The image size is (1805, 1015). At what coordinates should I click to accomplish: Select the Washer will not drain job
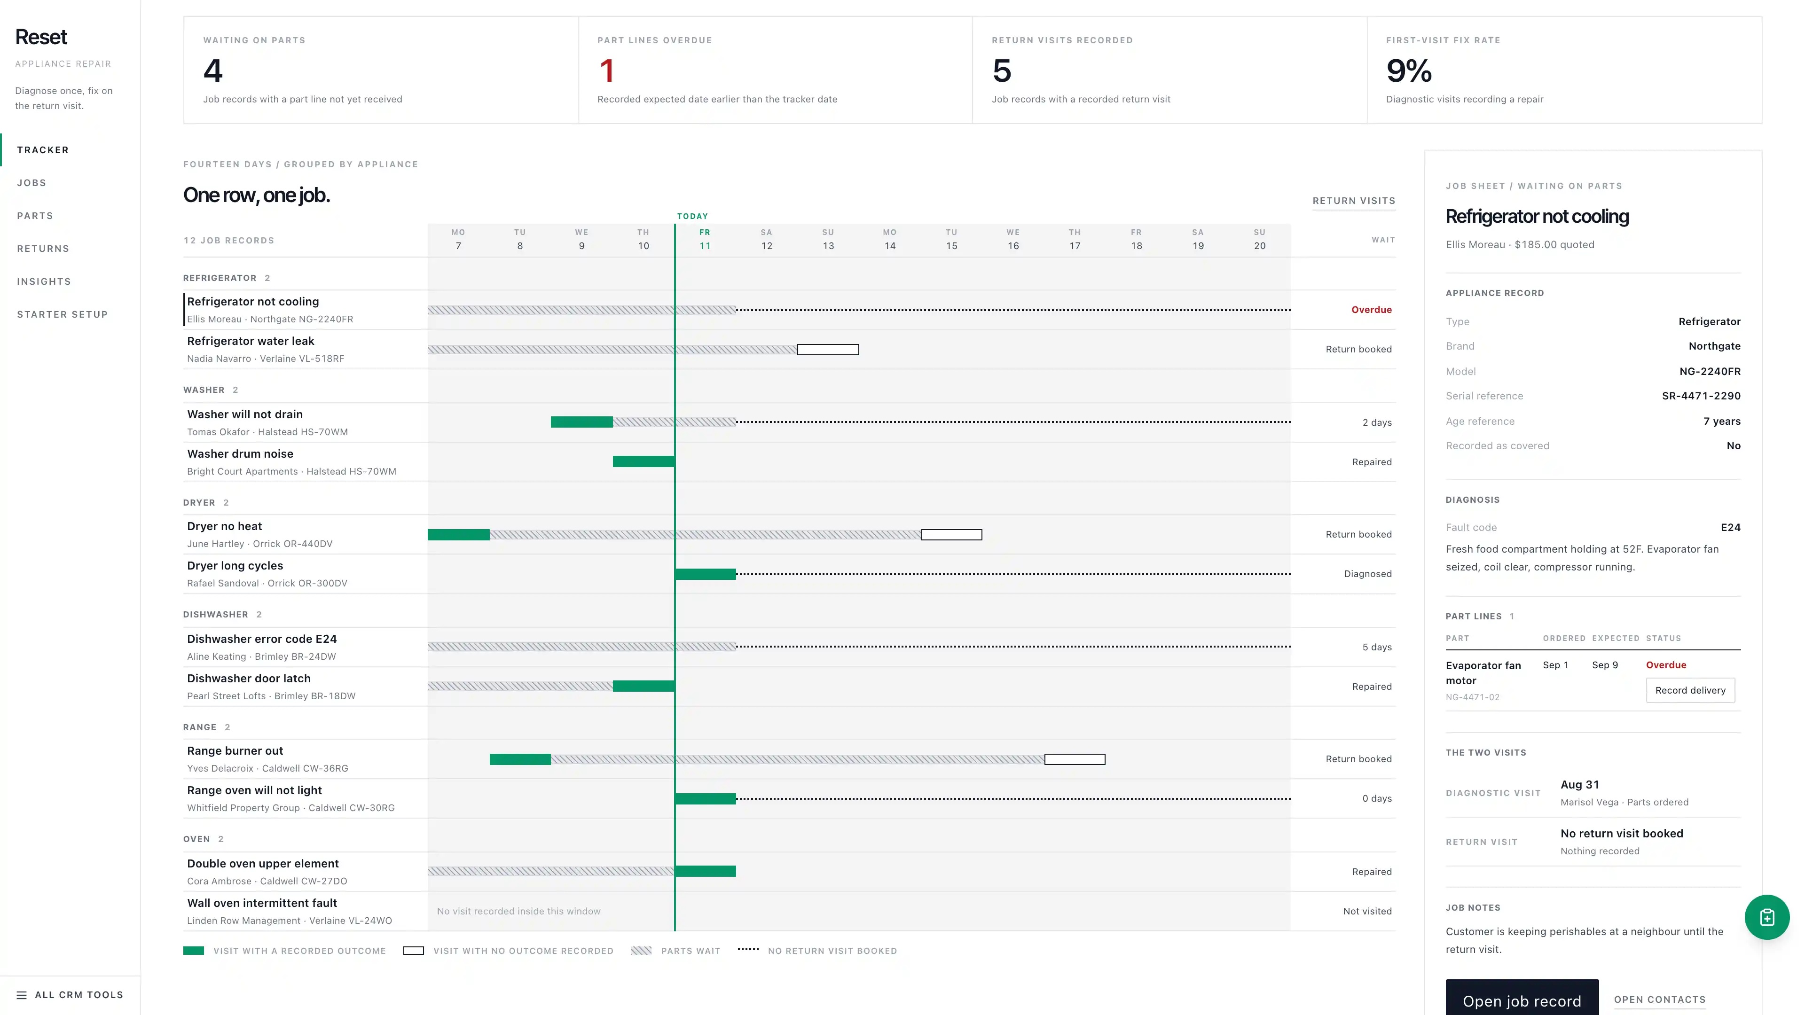pos(789,422)
